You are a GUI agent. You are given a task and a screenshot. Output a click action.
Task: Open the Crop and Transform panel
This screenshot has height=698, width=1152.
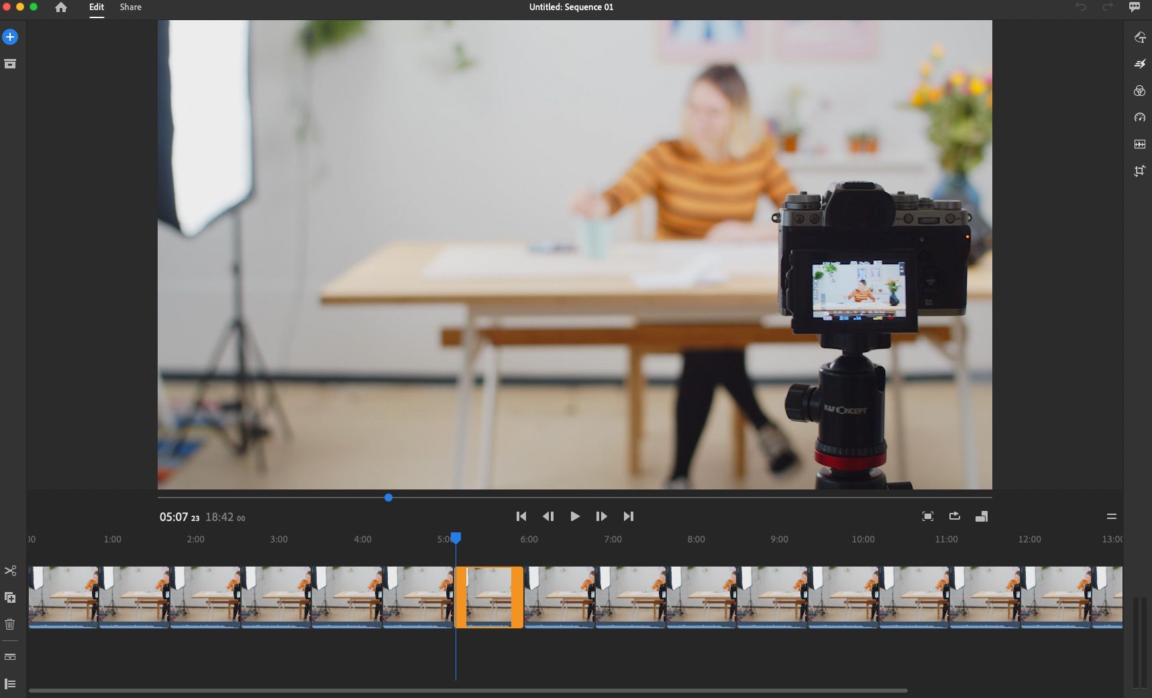point(1139,172)
